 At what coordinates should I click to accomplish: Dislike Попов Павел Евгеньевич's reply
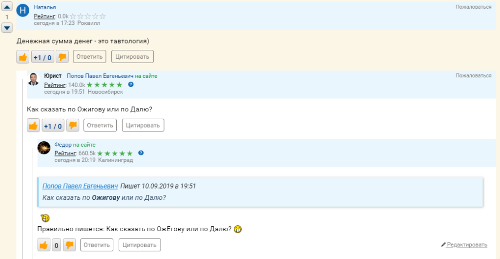pyautogui.click(x=72, y=126)
